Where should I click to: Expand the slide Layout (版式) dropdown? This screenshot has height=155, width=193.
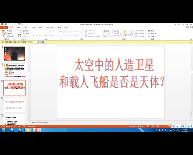27,31
